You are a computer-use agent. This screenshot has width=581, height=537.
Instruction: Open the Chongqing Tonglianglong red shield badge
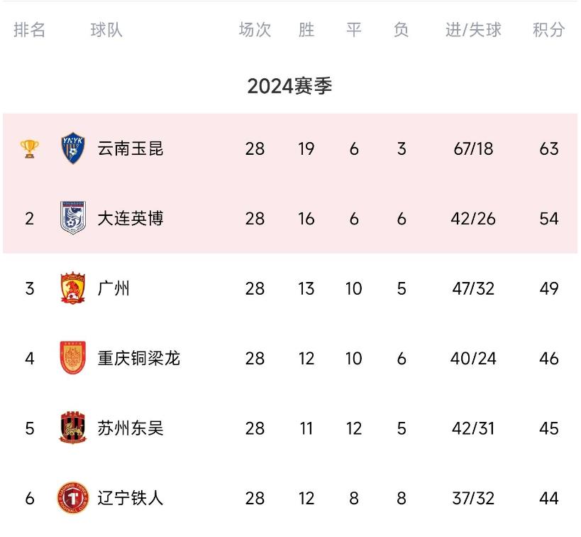(x=73, y=358)
